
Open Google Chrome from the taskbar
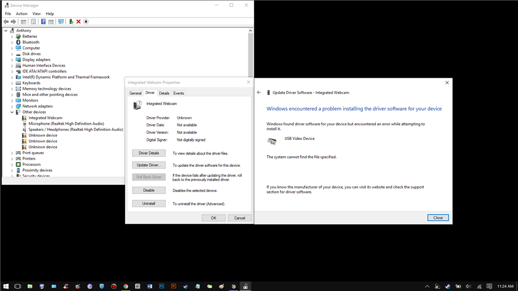pos(126,286)
